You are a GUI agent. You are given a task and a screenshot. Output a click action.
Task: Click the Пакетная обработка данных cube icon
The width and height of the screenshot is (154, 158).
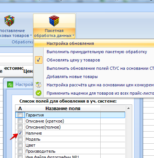pyautogui.click(x=54, y=21)
